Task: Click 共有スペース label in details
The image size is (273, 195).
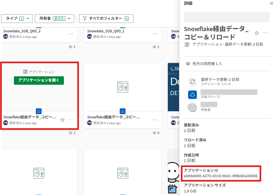Action: pyautogui.click(x=210, y=97)
